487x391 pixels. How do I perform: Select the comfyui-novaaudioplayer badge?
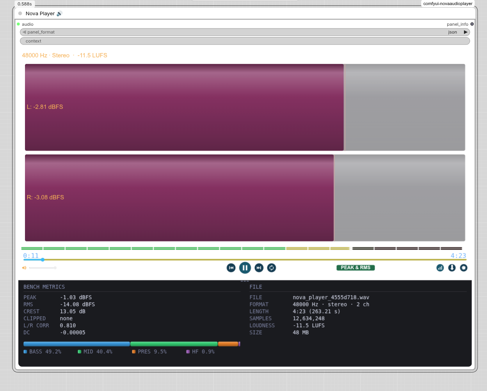point(448,4)
